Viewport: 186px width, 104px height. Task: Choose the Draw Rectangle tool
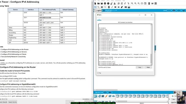(x=115, y=7)
